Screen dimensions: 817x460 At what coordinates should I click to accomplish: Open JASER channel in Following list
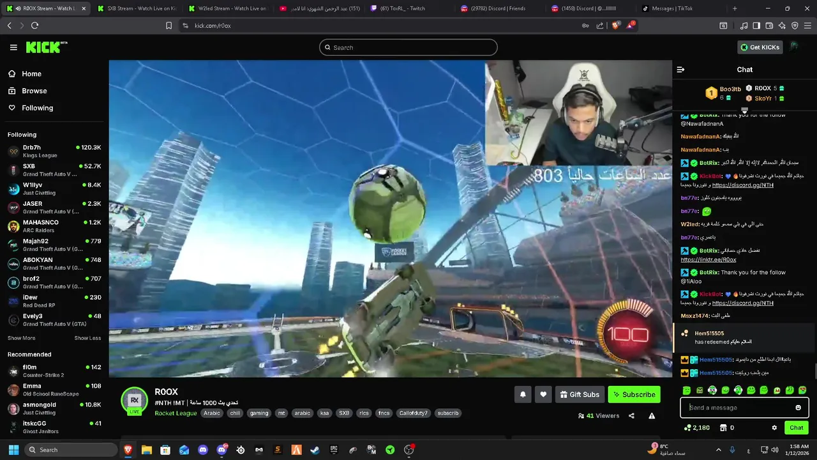[54, 207]
